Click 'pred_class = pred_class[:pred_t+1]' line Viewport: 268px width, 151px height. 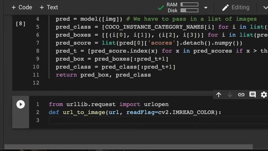(x=116, y=67)
